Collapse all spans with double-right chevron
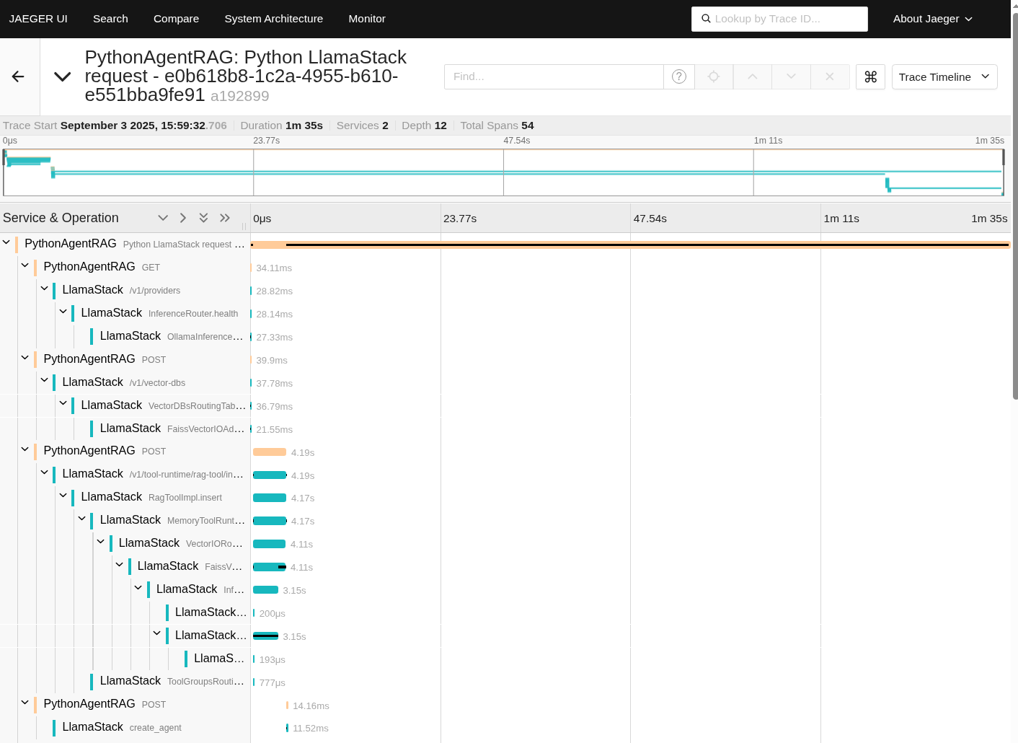 pyautogui.click(x=225, y=218)
